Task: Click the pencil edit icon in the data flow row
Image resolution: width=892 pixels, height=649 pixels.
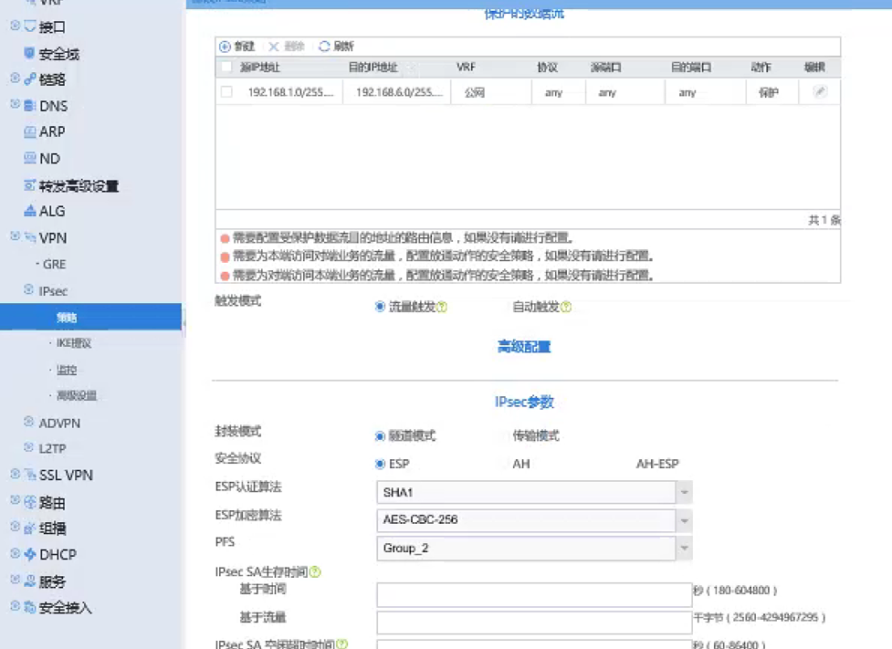Action: point(820,92)
